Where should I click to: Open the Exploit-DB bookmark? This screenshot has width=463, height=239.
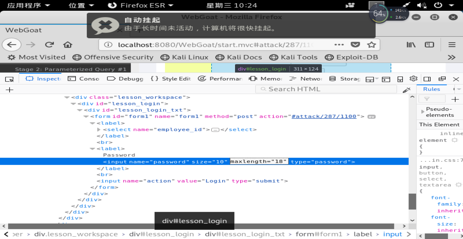pos(351,57)
